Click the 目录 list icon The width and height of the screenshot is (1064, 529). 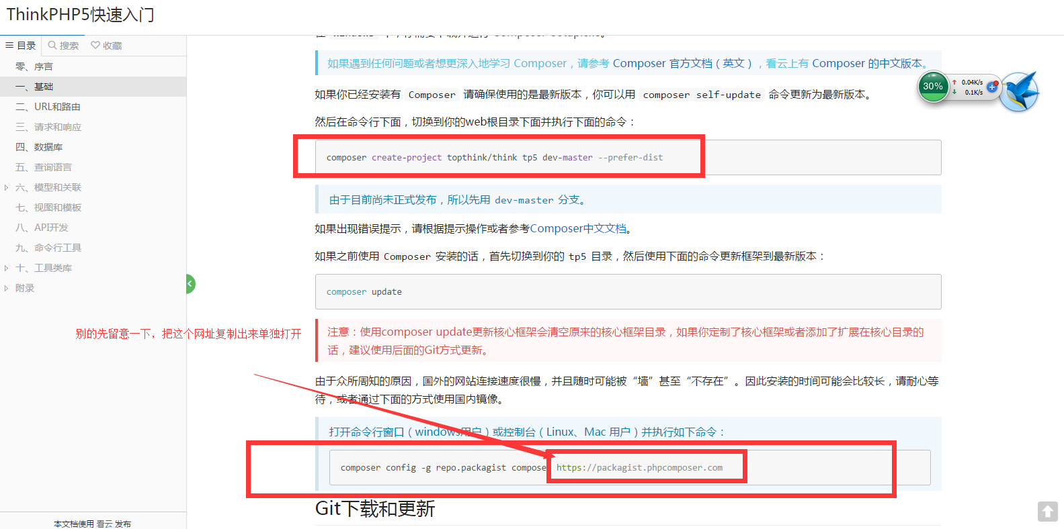click(x=9, y=46)
